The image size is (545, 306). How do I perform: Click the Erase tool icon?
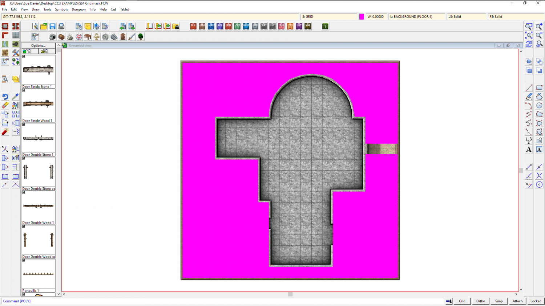(5, 105)
